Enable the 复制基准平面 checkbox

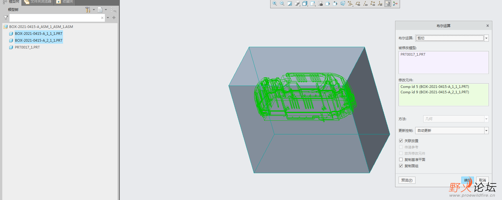(x=401, y=159)
